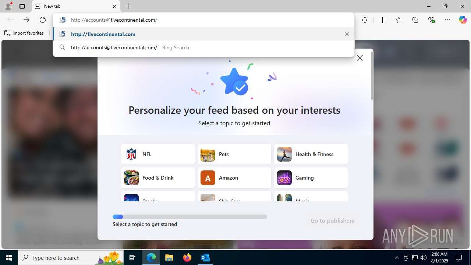
Task: Click the Pets photo thumbnail
Action: [x=208, y=154]
